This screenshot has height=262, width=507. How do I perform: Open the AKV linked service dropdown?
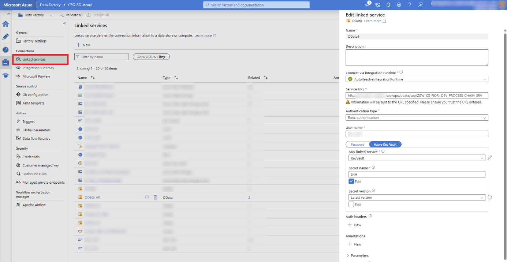tap(417, 158)
